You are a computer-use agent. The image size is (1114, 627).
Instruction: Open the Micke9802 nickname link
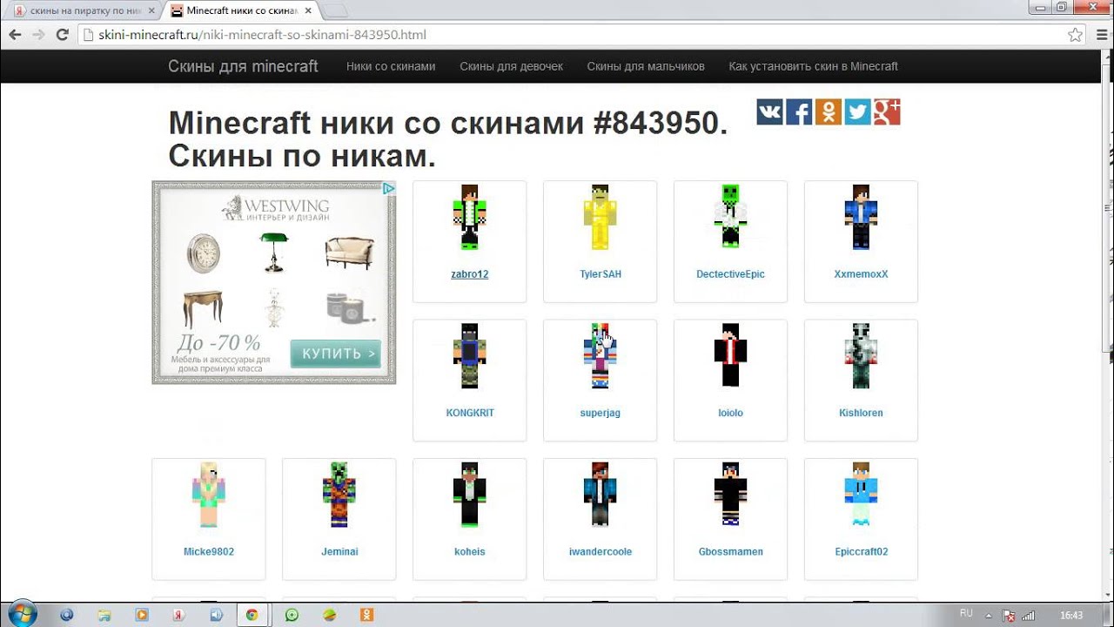(x=209, y=552)
